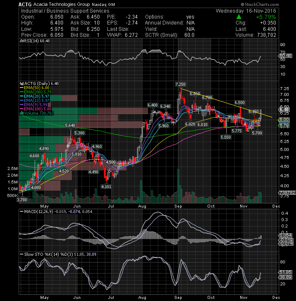Viewport: 296px width, 301px height.
Task: Click the EMA(20) 5.97 legend entry
Action: (x=35, y=96)
